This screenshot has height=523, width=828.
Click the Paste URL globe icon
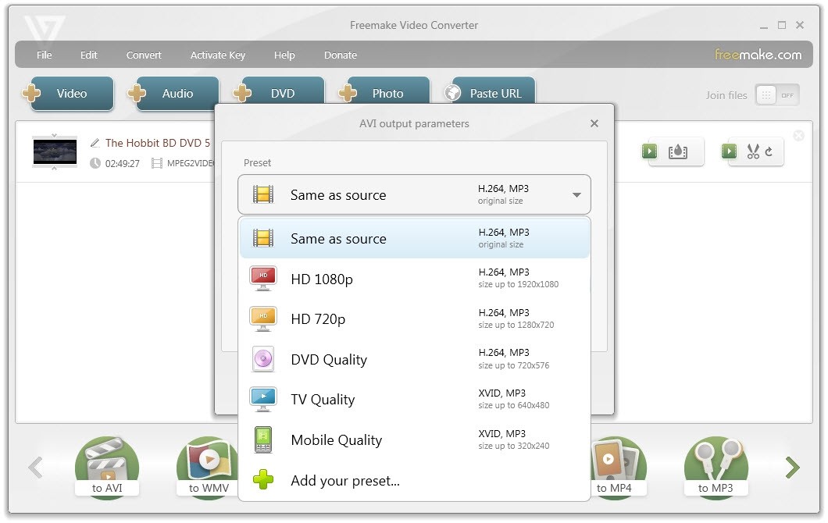click(x=451, y=93)
